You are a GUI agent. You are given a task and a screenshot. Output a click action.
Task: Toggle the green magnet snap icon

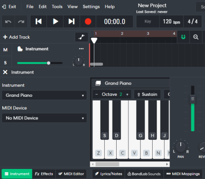[183, 37]
